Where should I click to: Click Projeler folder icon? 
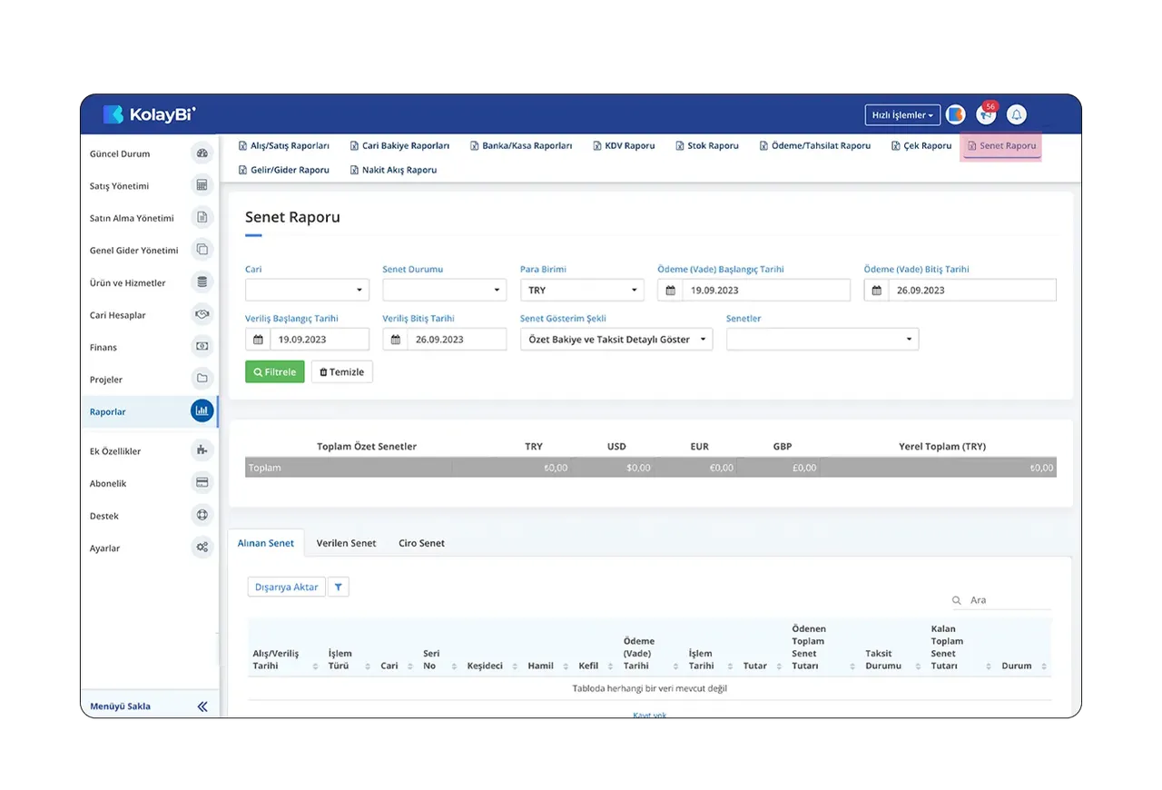click(x=202, y=379)
